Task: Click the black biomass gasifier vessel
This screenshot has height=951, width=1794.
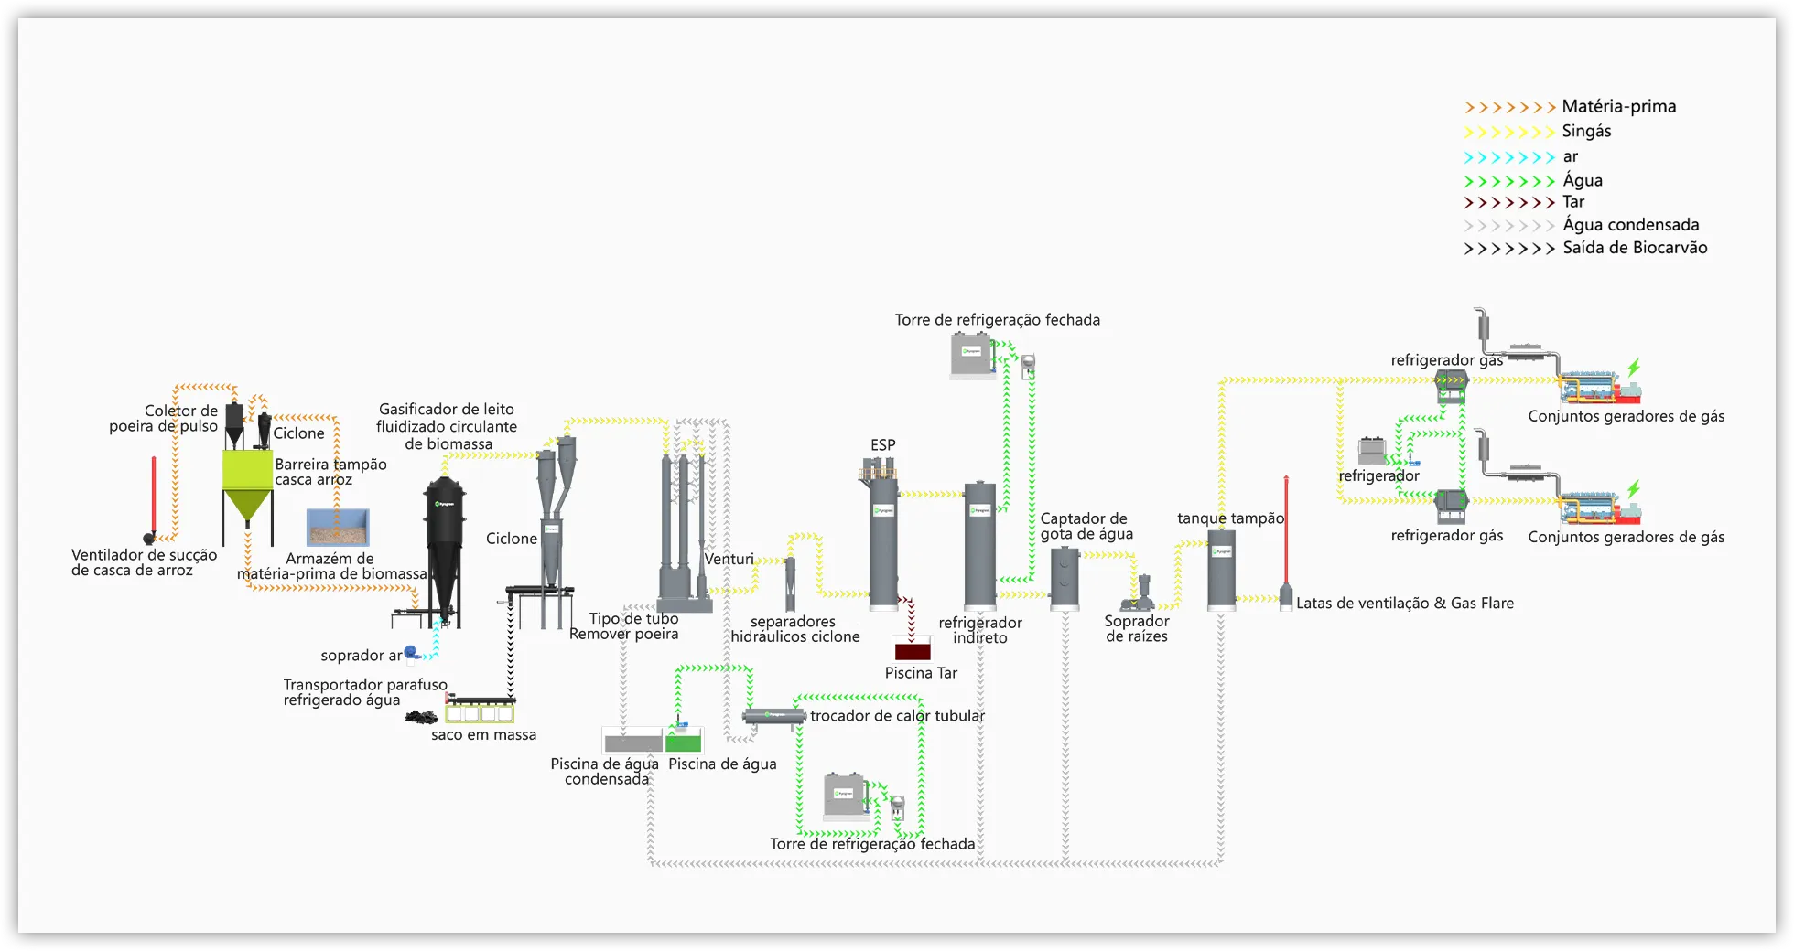Action: pyautogui.click(x=444, y=549)
